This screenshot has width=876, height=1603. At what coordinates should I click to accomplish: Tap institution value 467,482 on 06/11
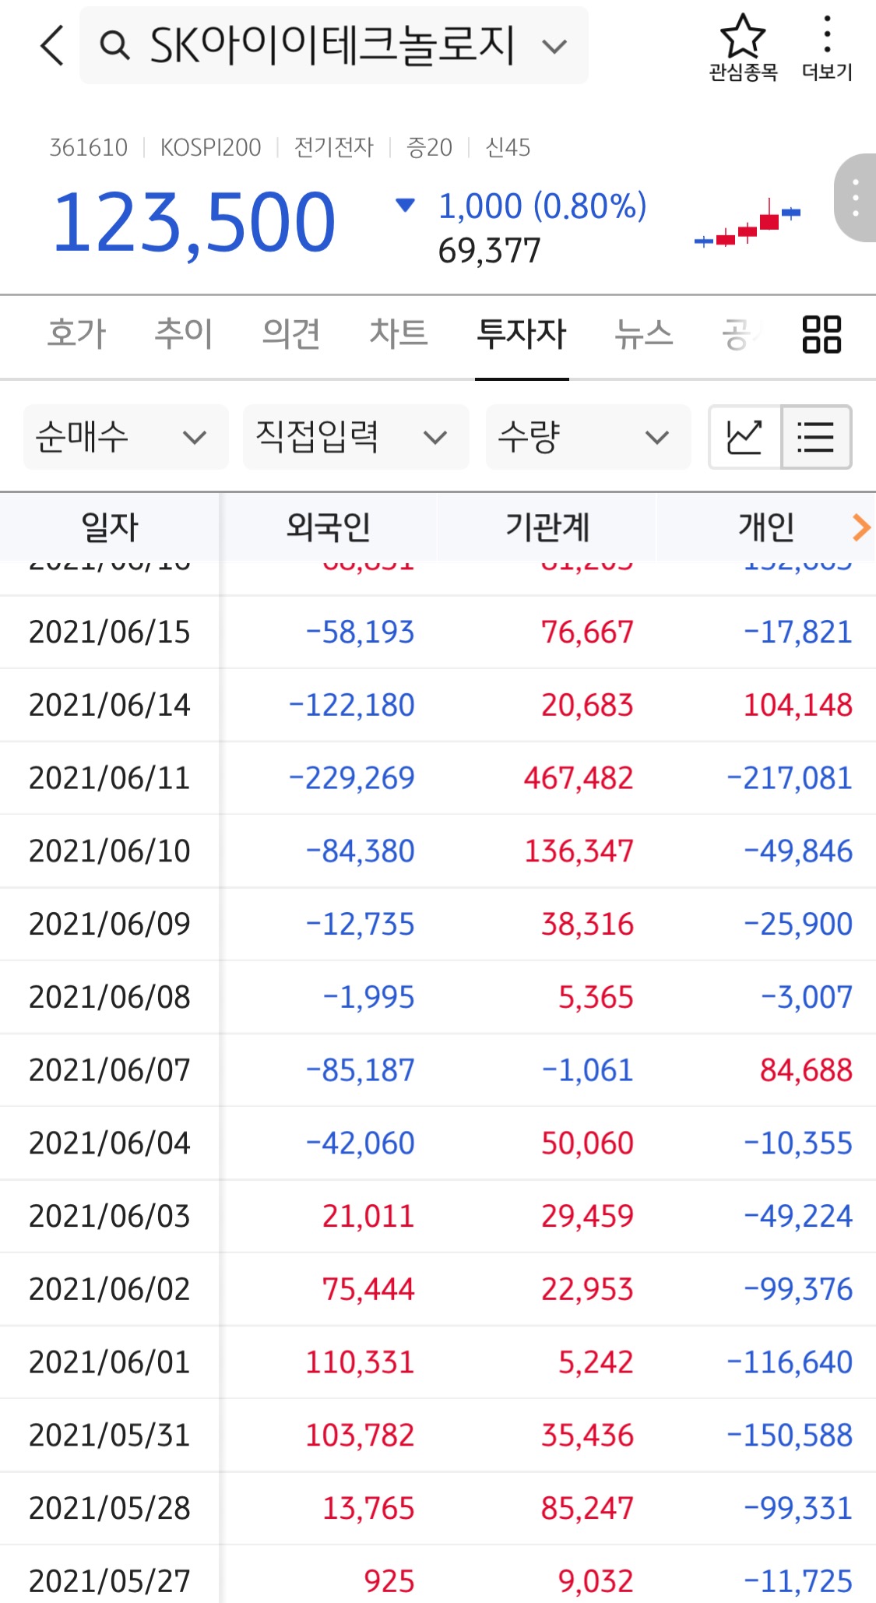579,777
